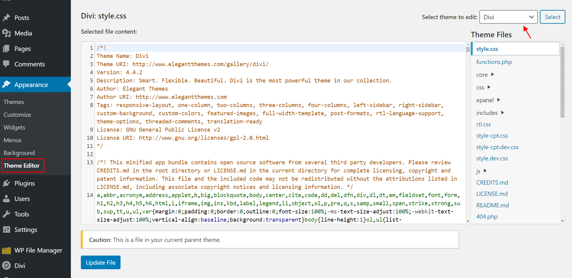The height and width of the screenshot is (278, 572).
Task: Open the Background submenu item
Action: coord(19,153)
